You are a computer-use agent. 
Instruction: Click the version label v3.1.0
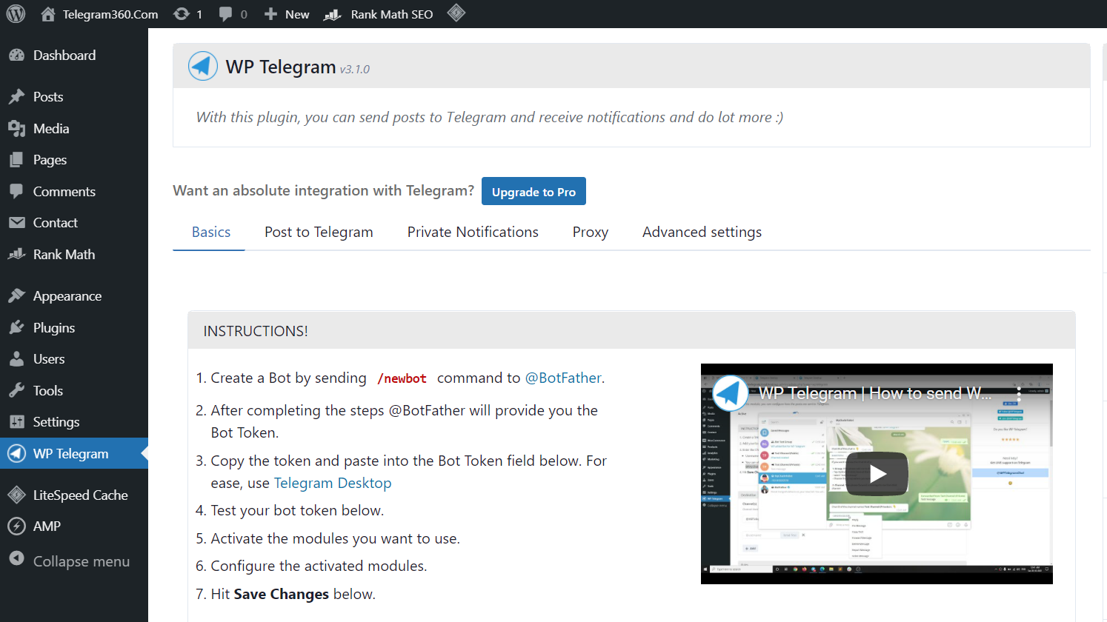pos(355,69)
